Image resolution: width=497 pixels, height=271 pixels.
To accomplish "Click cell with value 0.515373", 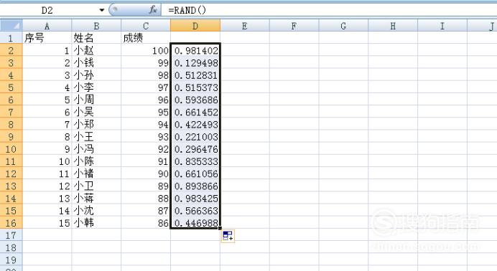I will click(x=195, y=87).
